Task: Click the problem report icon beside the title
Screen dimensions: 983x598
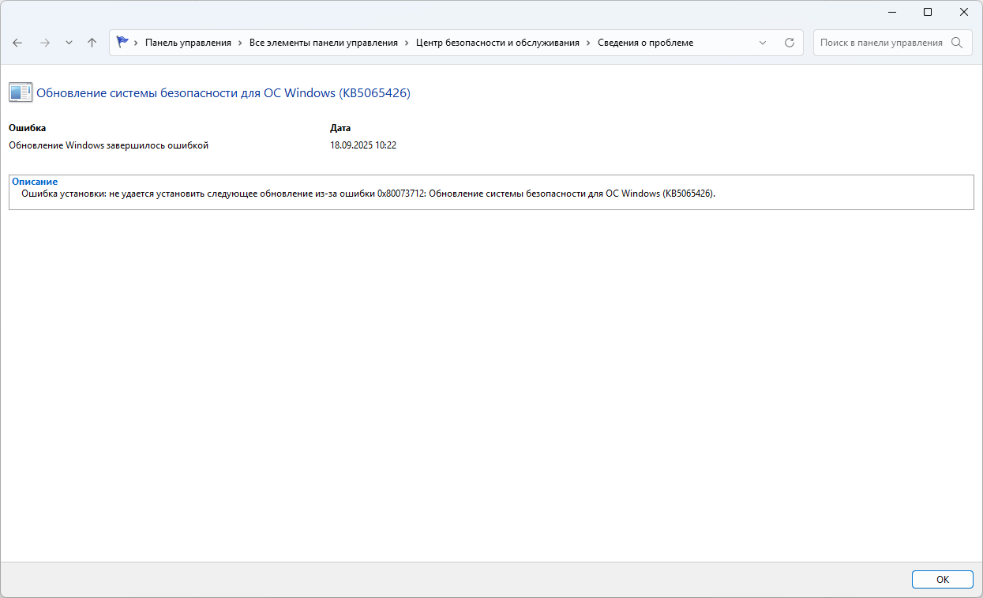Action: [21, 92]
